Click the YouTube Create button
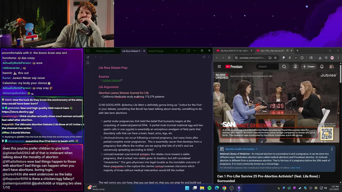The image size is (342, 192). [309, 66]
